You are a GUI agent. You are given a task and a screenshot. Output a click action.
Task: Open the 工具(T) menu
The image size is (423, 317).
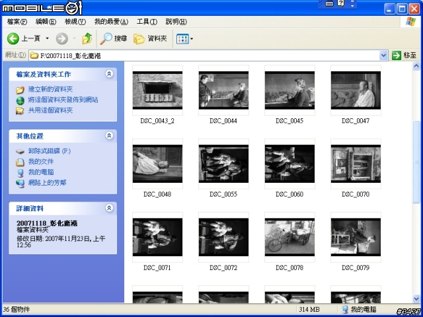147,22
